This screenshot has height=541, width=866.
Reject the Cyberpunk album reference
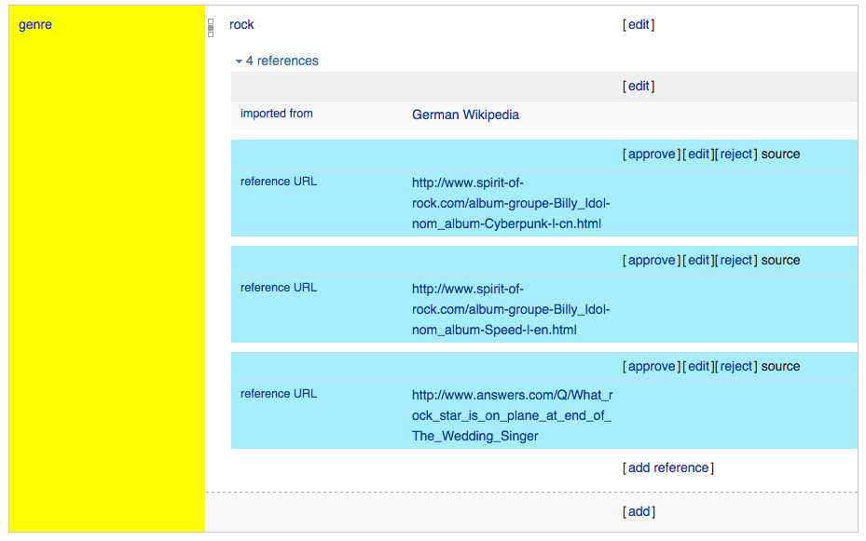point(735,155)
